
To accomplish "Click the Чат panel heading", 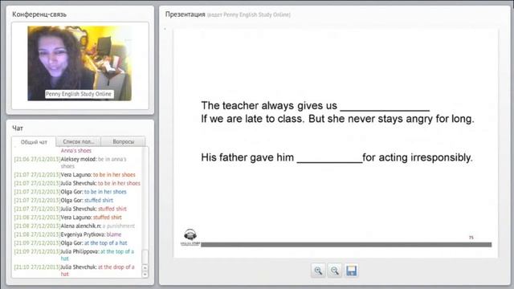I will (x=18, y=128).
